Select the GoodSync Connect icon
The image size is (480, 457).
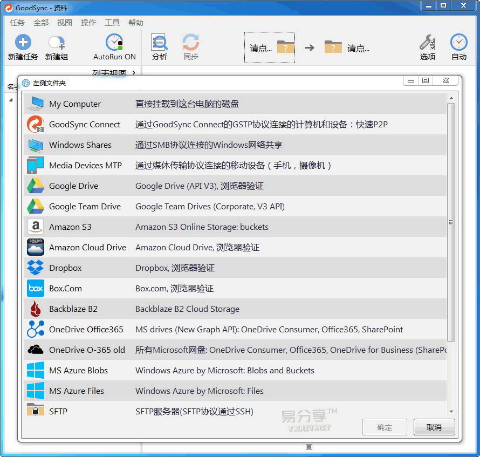pyautogui.click(x=36, y=124)
